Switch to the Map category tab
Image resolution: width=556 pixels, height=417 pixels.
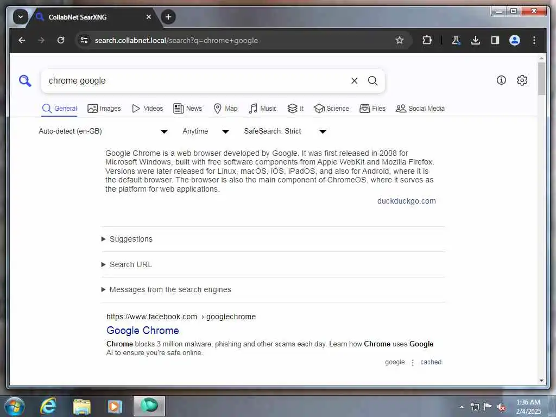225,109
